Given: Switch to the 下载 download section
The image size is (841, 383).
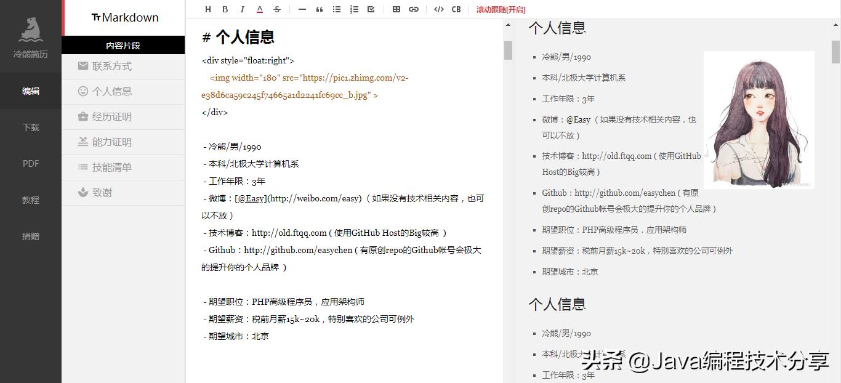Looking at the screenshot, I should (30, 127).
